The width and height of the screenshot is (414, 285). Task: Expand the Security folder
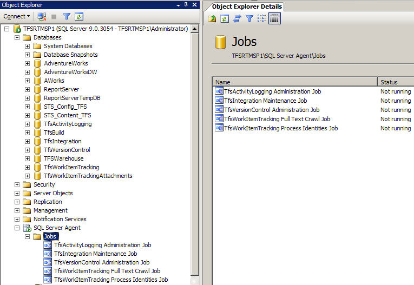(17, 185)
